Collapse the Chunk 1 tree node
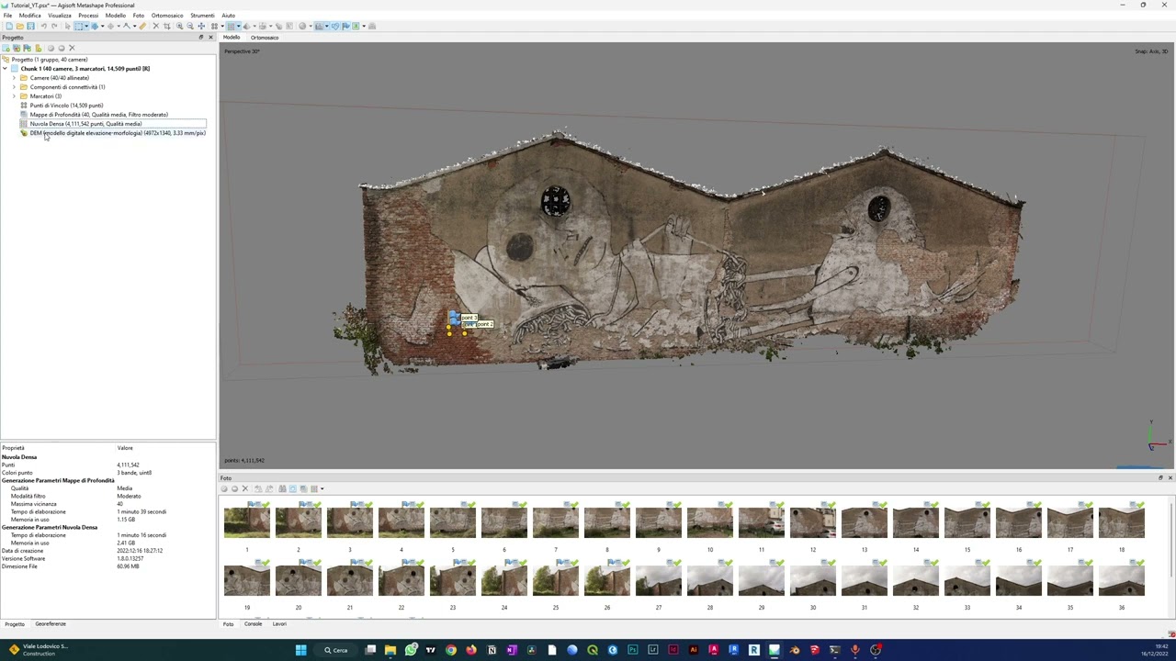Viewport: 1176px width, 661px height. coord(5,69)
